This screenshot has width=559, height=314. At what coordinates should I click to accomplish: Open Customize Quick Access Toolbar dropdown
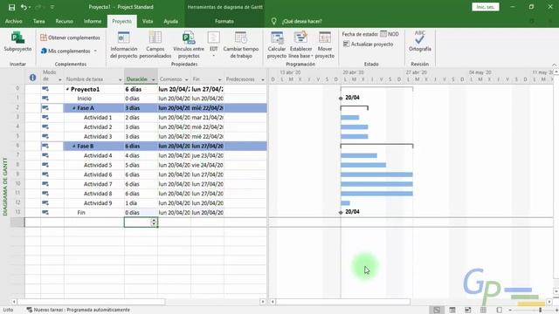[x=52, y=7]
